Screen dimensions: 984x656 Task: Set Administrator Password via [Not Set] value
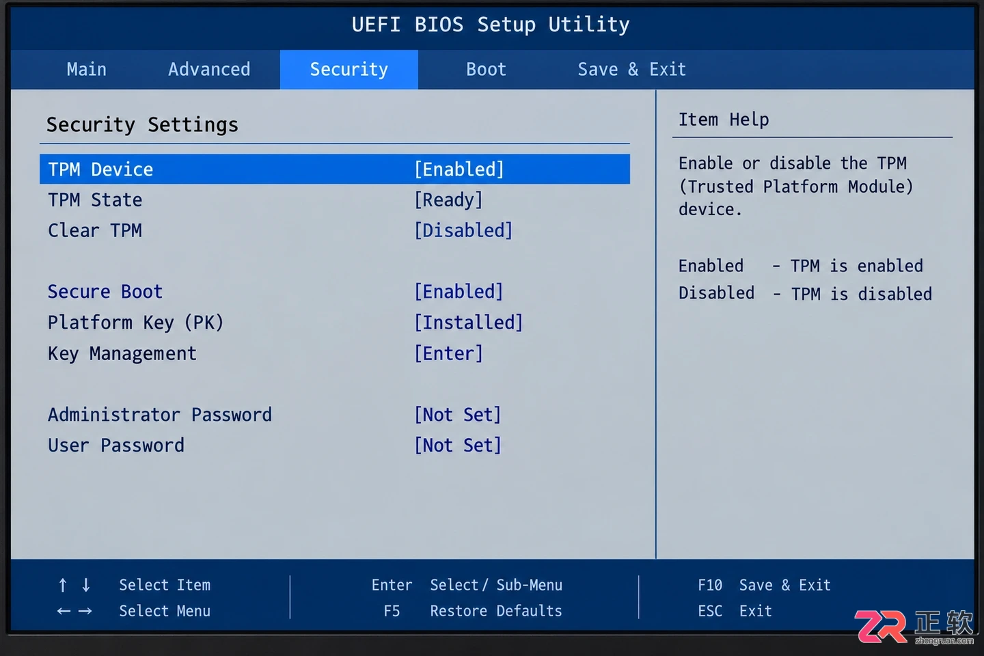click(458, 415)
